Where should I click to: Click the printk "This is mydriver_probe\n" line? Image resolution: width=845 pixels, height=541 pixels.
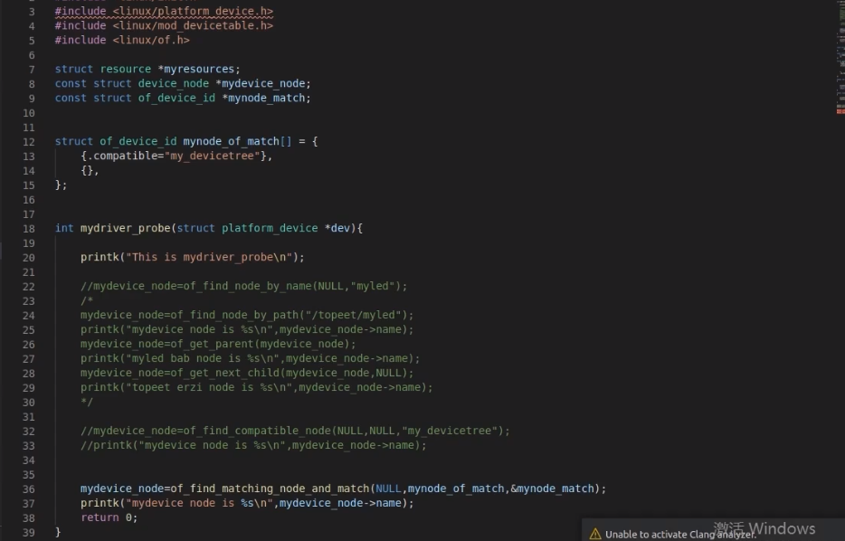pyautogui.click(x=193, y=257)
